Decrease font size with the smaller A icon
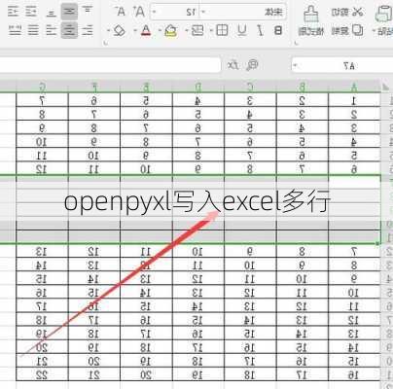393x389 pixels. pos(121,13)
